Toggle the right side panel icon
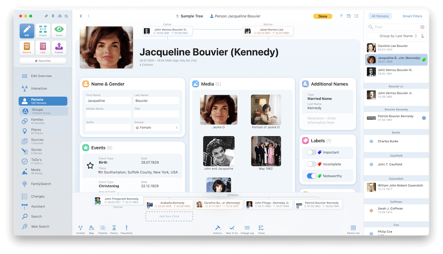 pyautogui.click(x=356, y=16)
